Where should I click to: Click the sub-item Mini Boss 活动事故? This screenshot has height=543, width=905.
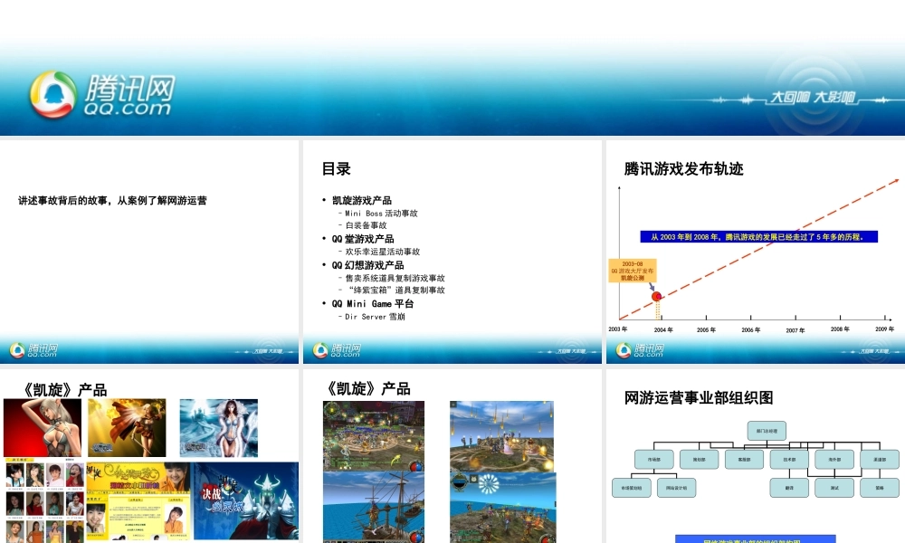coord(381,213)
